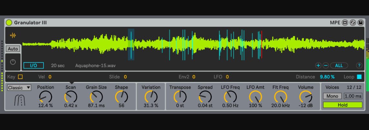The image size is (369, 130).
Task: Click the Distance 9.80 % value
Action: click(327, 77)
